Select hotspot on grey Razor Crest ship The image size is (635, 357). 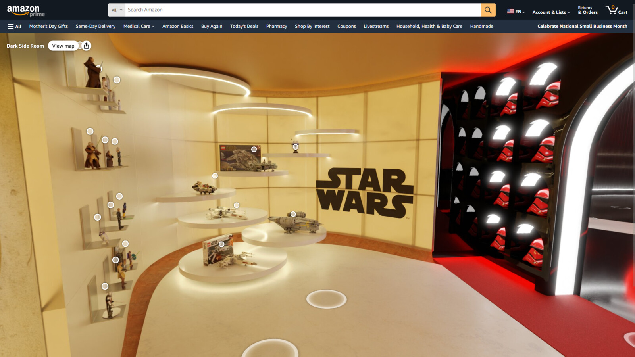(x=293, y=214)
